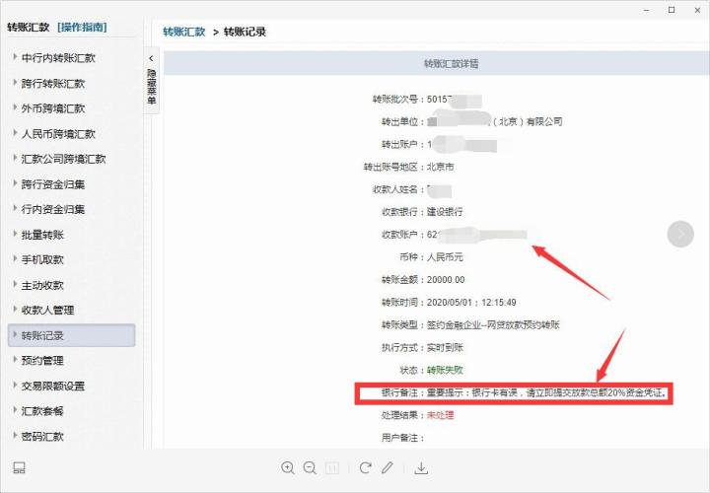710x493 pixels.
Task: Rotate the image clockwise
Action: pyautogui.click(x=365, y=467)
